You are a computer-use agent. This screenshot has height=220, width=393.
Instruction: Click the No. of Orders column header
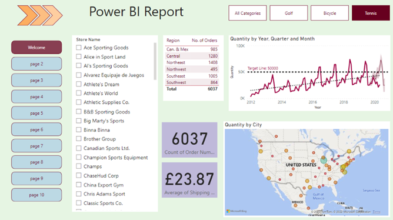[x=204, y=41]
